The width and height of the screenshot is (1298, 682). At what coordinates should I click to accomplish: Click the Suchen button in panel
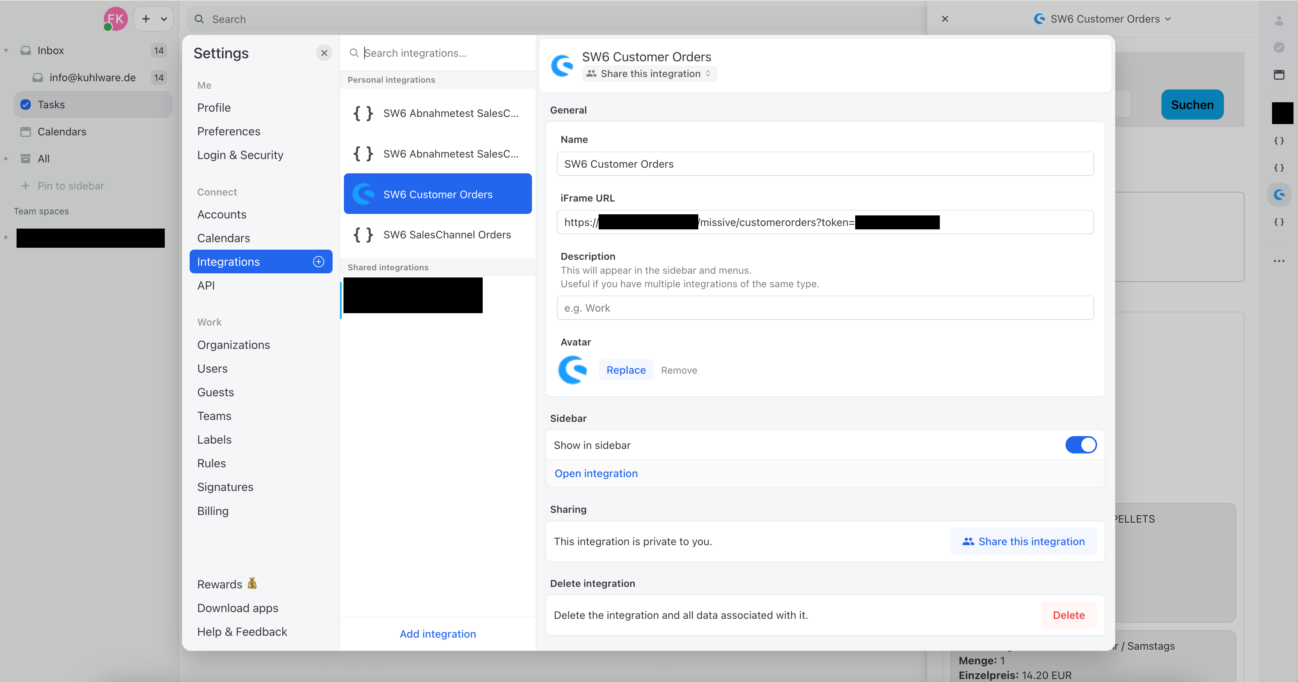pos(1192,105)
